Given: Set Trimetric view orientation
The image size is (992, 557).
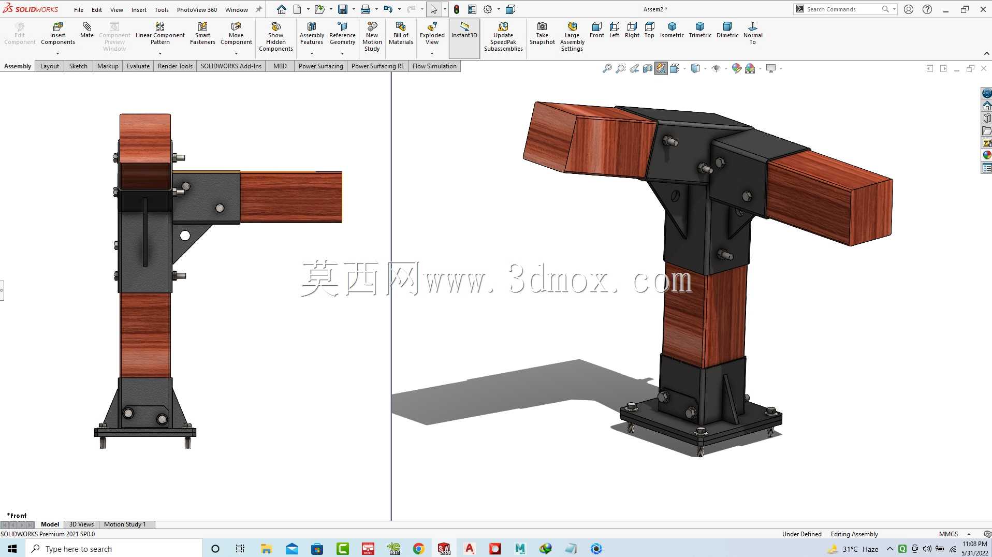Looking at the screenshot, I should (700, 30).
